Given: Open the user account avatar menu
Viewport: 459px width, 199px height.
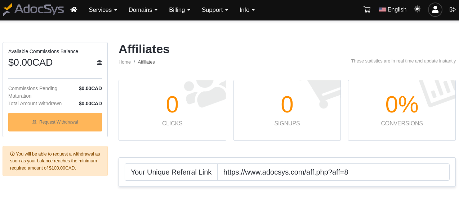Looking at the screenshot, I should click(x=435, y=10).
